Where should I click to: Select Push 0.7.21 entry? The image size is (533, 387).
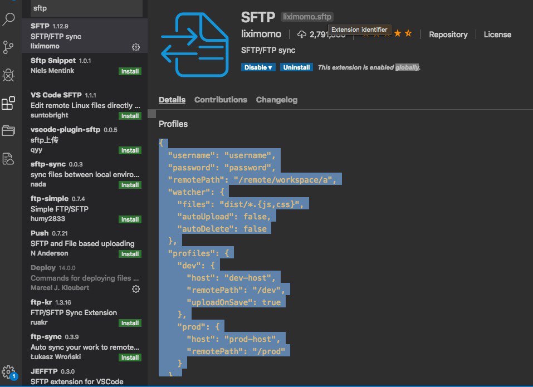coord(85,243)
